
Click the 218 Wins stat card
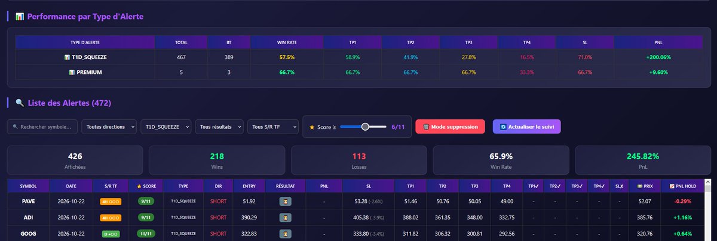(x=217, y=160)
